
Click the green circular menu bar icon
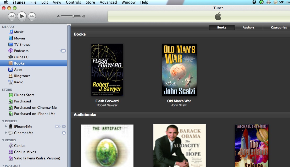click(x=261, y=2)
